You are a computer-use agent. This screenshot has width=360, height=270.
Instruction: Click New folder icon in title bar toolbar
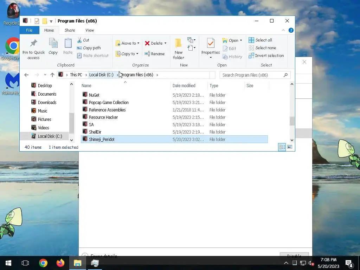45,21
